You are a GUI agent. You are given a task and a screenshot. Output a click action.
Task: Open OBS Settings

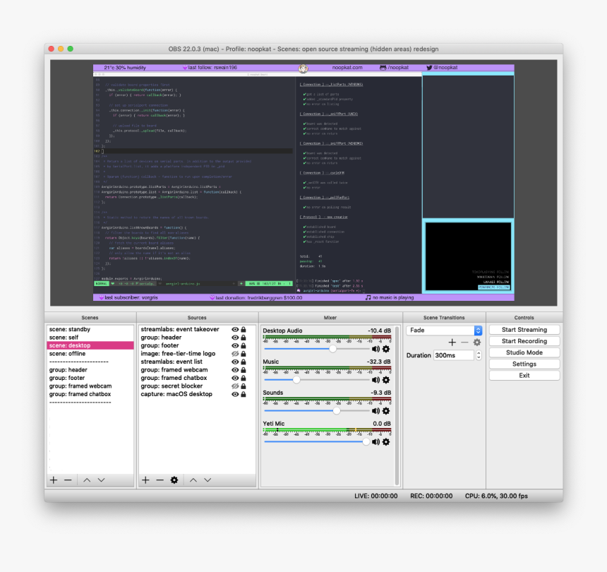[524, 364]
